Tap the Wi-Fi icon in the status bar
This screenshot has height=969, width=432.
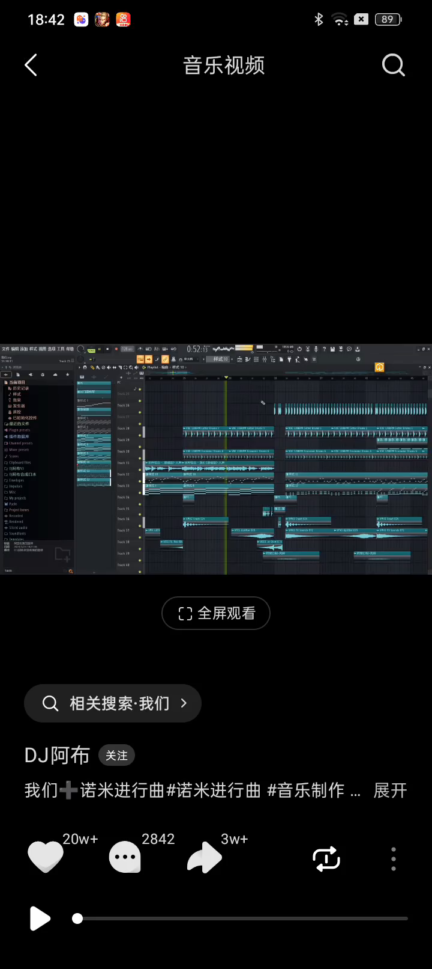[340, 19]
